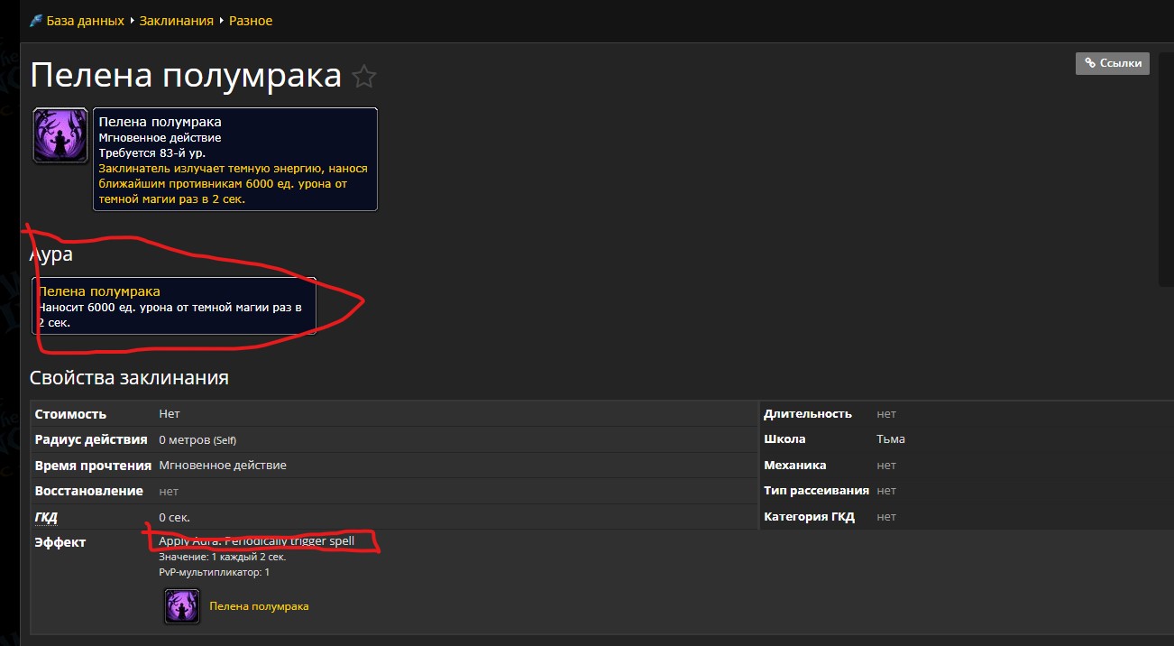Image resolution: width=1174 pixels, height=646 pixels.
Task: Go to the Заклинания breadcrumb section
Action: pos(176,20)
